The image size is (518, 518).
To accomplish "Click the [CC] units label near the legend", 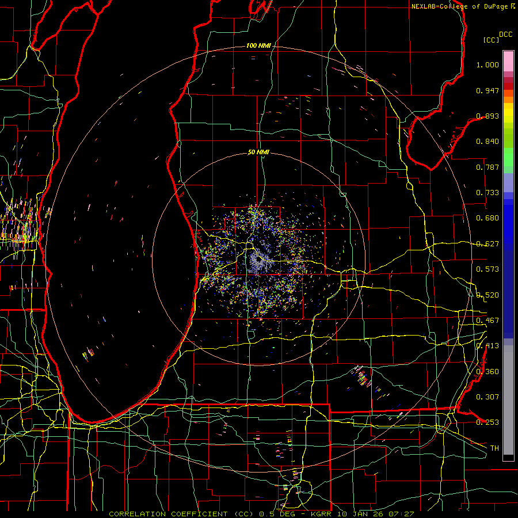I will (x=491, y=40).
